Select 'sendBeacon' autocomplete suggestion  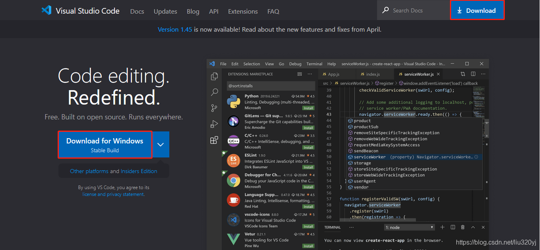tap(414, 151)
